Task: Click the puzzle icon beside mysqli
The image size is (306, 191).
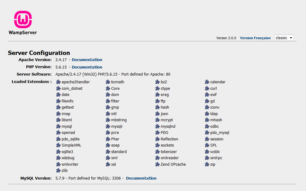Action: coord(108,127)
